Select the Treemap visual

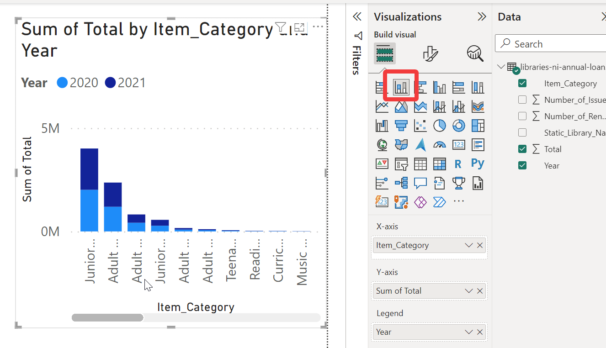pos(478,125)
